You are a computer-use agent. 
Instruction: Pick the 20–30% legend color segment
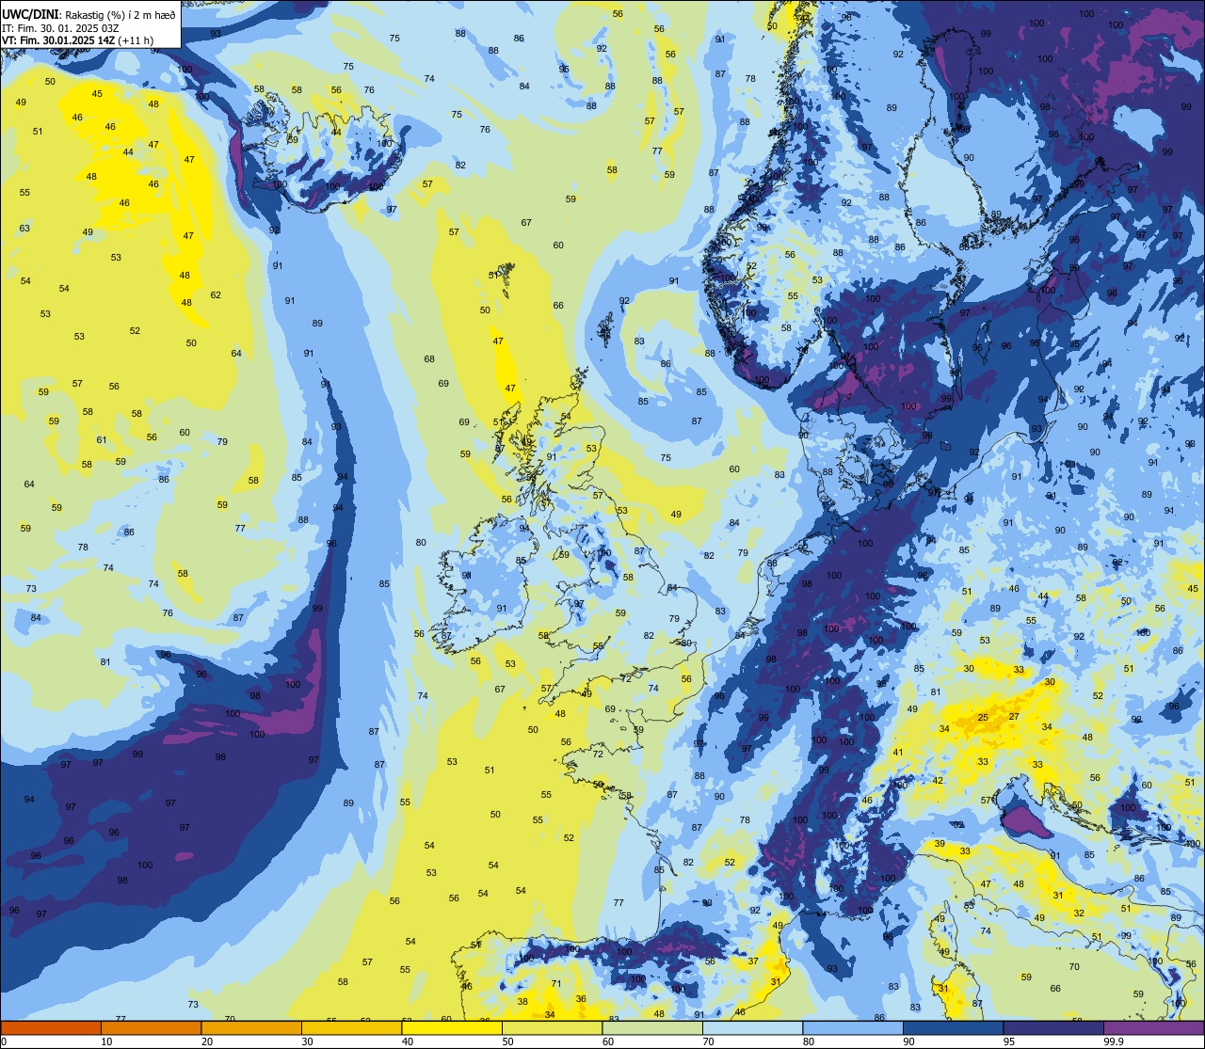click(251, 1027)
